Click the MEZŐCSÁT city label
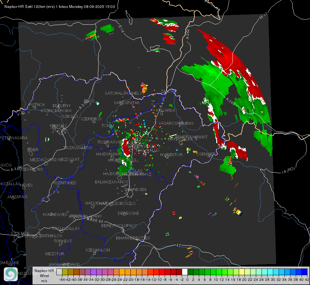This screenshot has height=285, width=310. click(x=69, y=159)
